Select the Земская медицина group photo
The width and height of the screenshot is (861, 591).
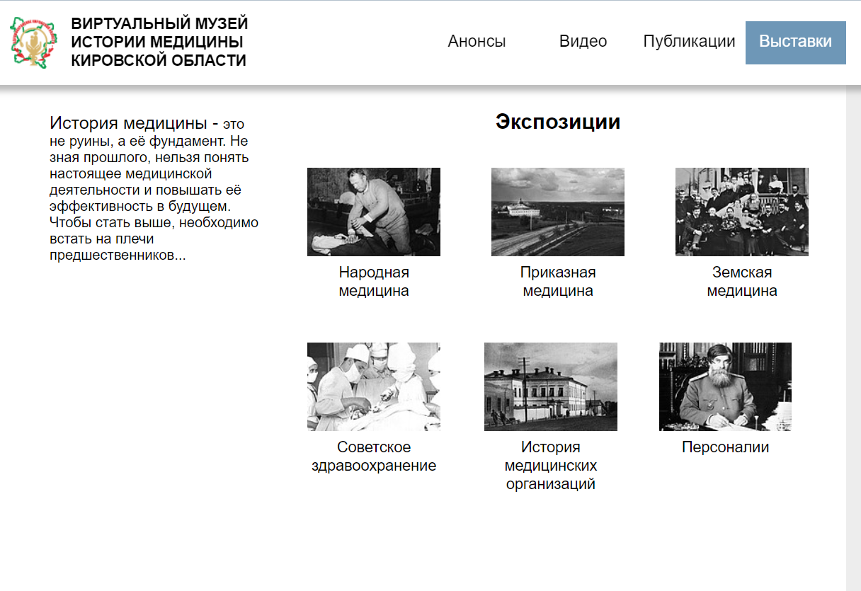coord(742,212)
